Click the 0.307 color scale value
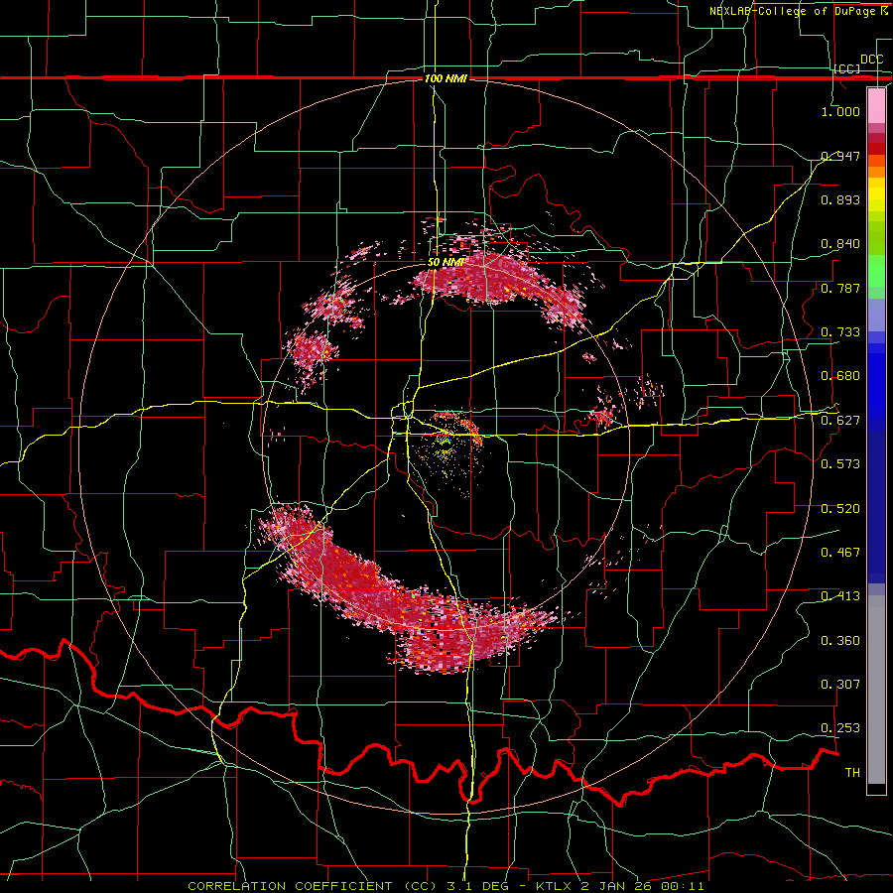893x893 pixels. tap(840, 685)
